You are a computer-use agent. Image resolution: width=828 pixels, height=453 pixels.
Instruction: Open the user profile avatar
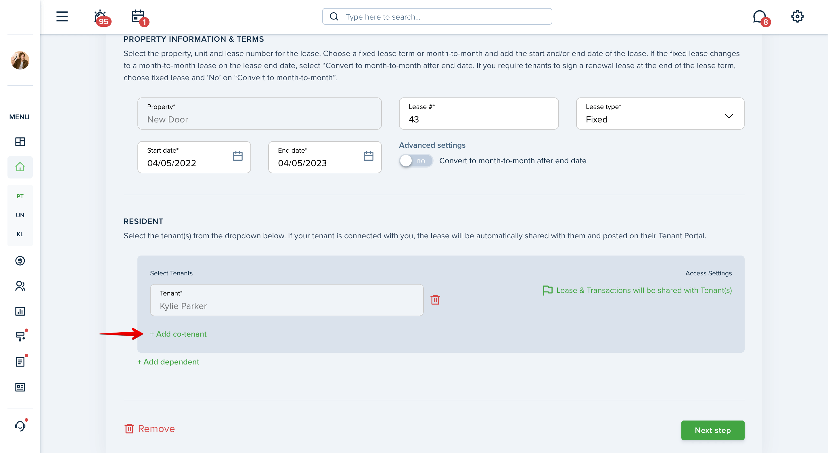(x=20, y=60)
